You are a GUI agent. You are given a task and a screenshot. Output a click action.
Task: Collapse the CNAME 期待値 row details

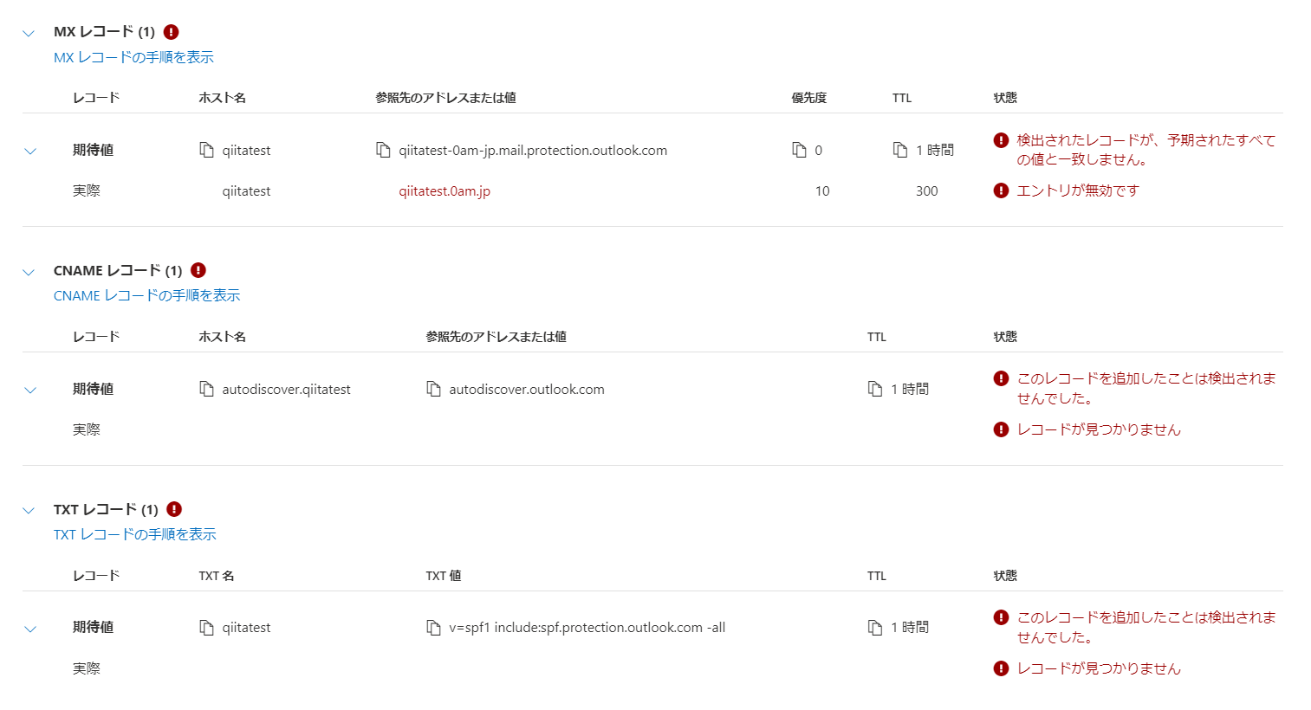[x=30, y=390]
